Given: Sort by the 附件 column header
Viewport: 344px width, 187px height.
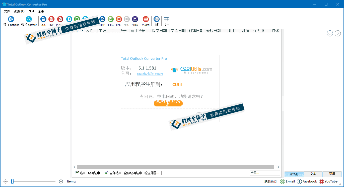Looking at the screenshot, I should [233, 31].
